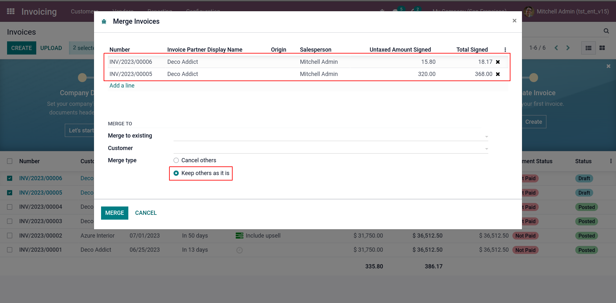Open the Customers menu
The image size is (616, 303).
[x=84, y=12]
